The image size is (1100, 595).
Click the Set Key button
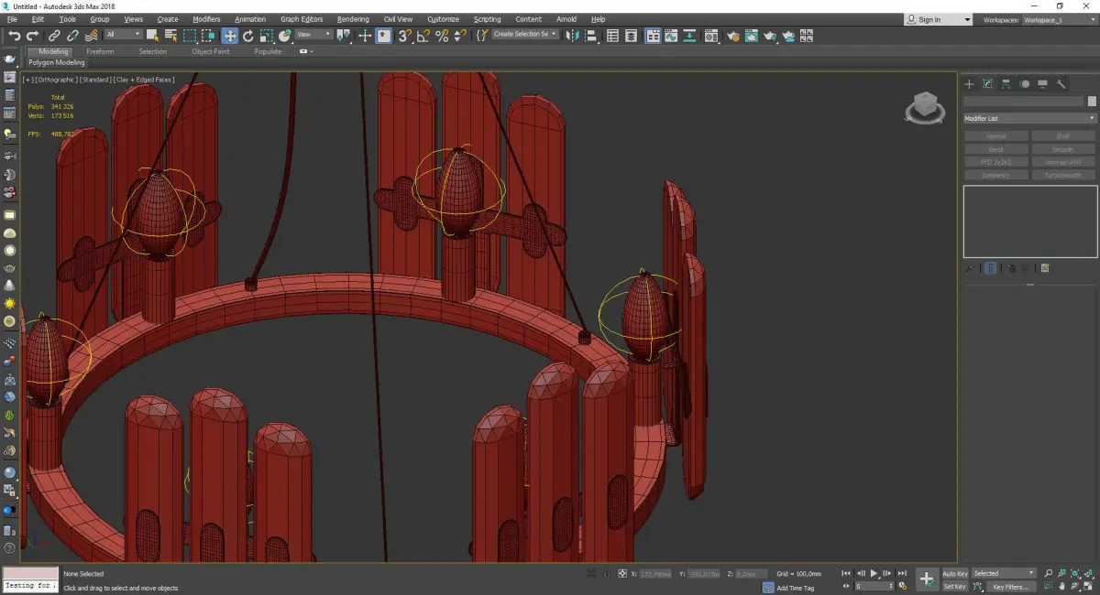pos(954,587)
